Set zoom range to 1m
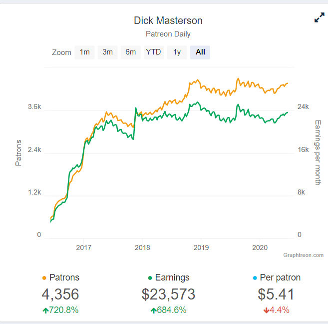This screenshot has width=328, height=324. (84, 52)
